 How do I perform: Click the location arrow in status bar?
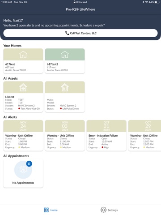coord(143,2)
